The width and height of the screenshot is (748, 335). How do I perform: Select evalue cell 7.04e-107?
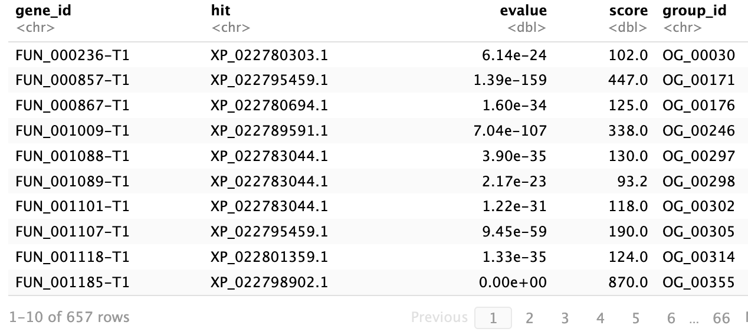[510, 130]
